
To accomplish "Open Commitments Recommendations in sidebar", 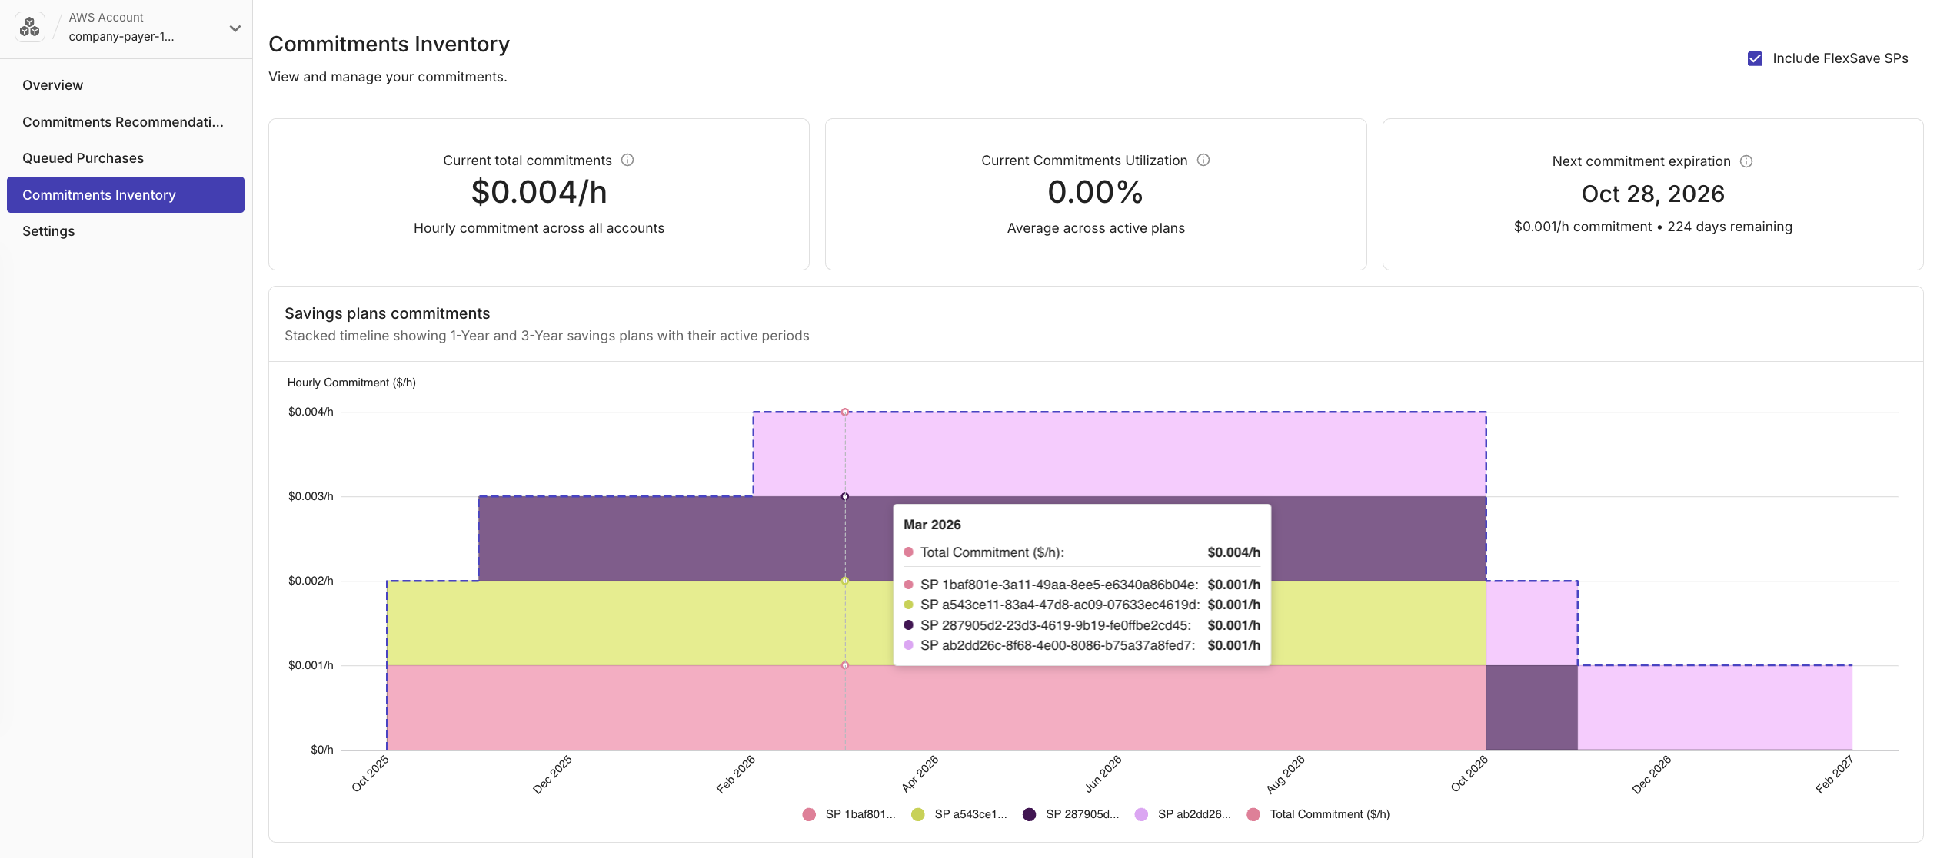I will click(x=123, y=122).
